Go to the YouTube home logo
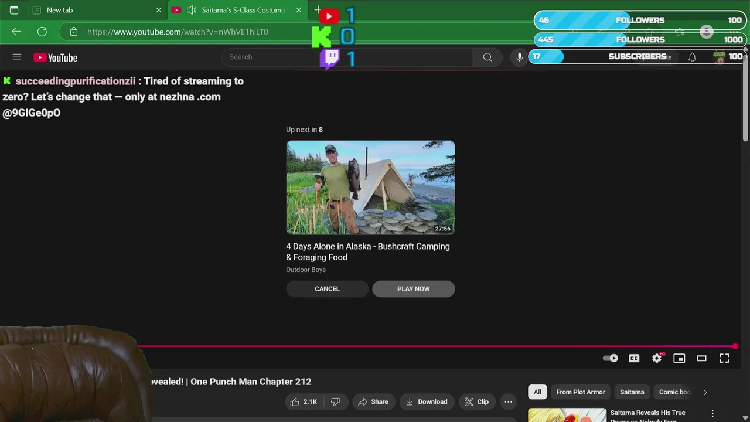Screen dimensions: 750x422 55,57
